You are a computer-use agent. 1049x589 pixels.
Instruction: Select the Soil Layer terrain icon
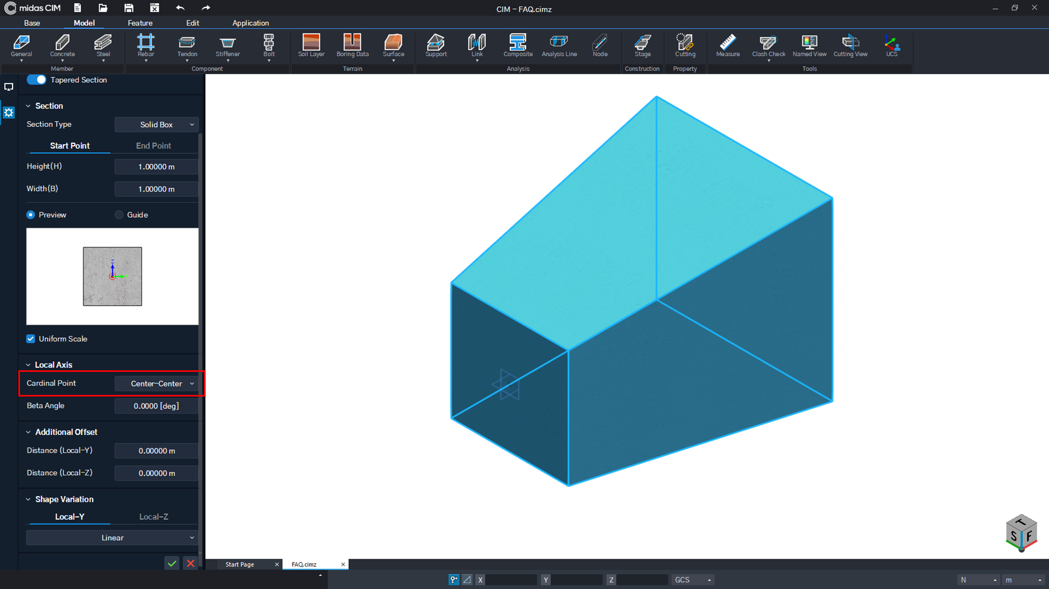[x=311, y=46]
